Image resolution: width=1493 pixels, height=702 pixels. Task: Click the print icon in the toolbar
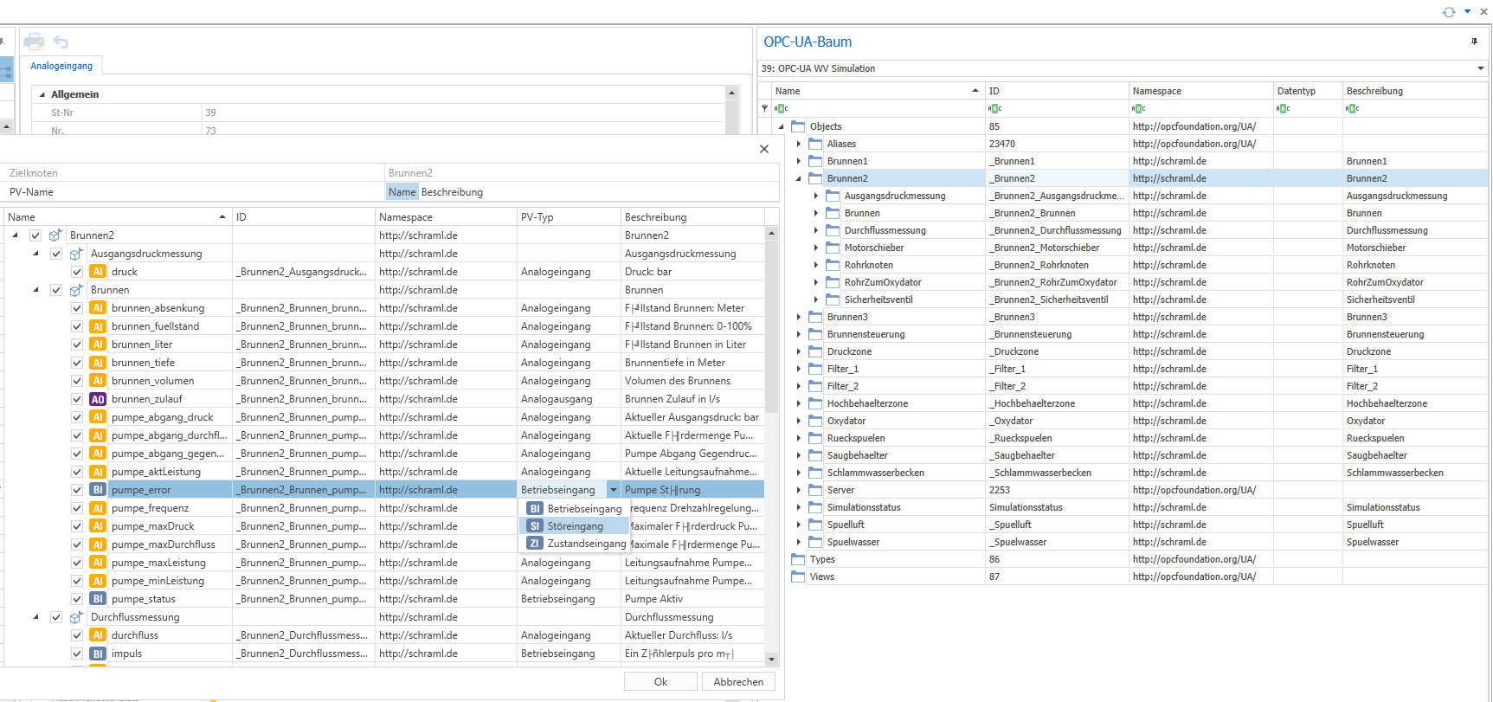(34, 42)
